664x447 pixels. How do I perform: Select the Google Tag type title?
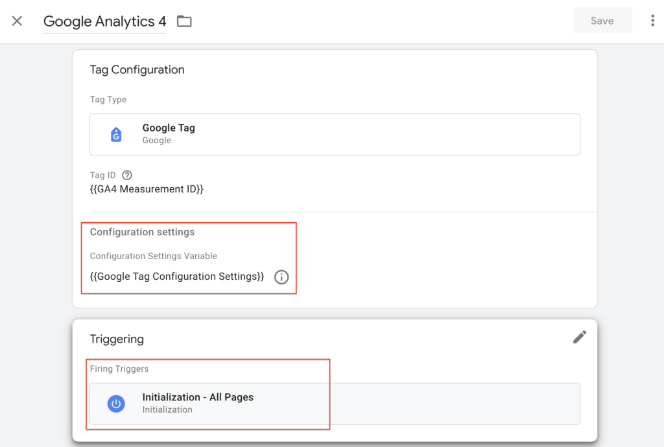coord(169,128)
